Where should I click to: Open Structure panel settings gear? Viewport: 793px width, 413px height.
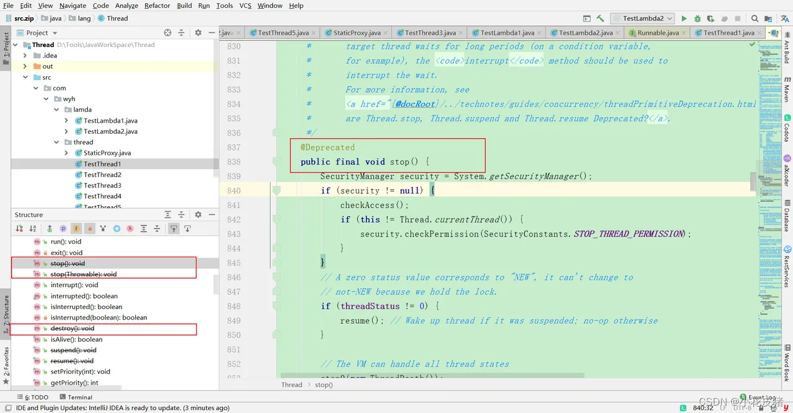(198, 215)
